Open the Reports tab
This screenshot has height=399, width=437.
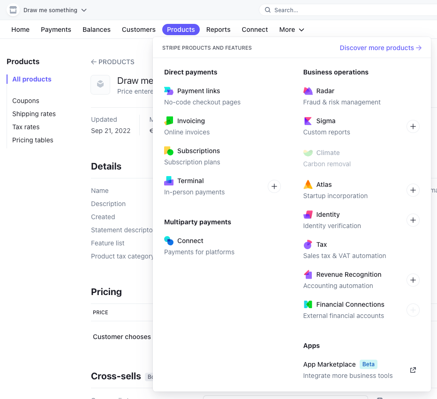[x=218, y=30]
